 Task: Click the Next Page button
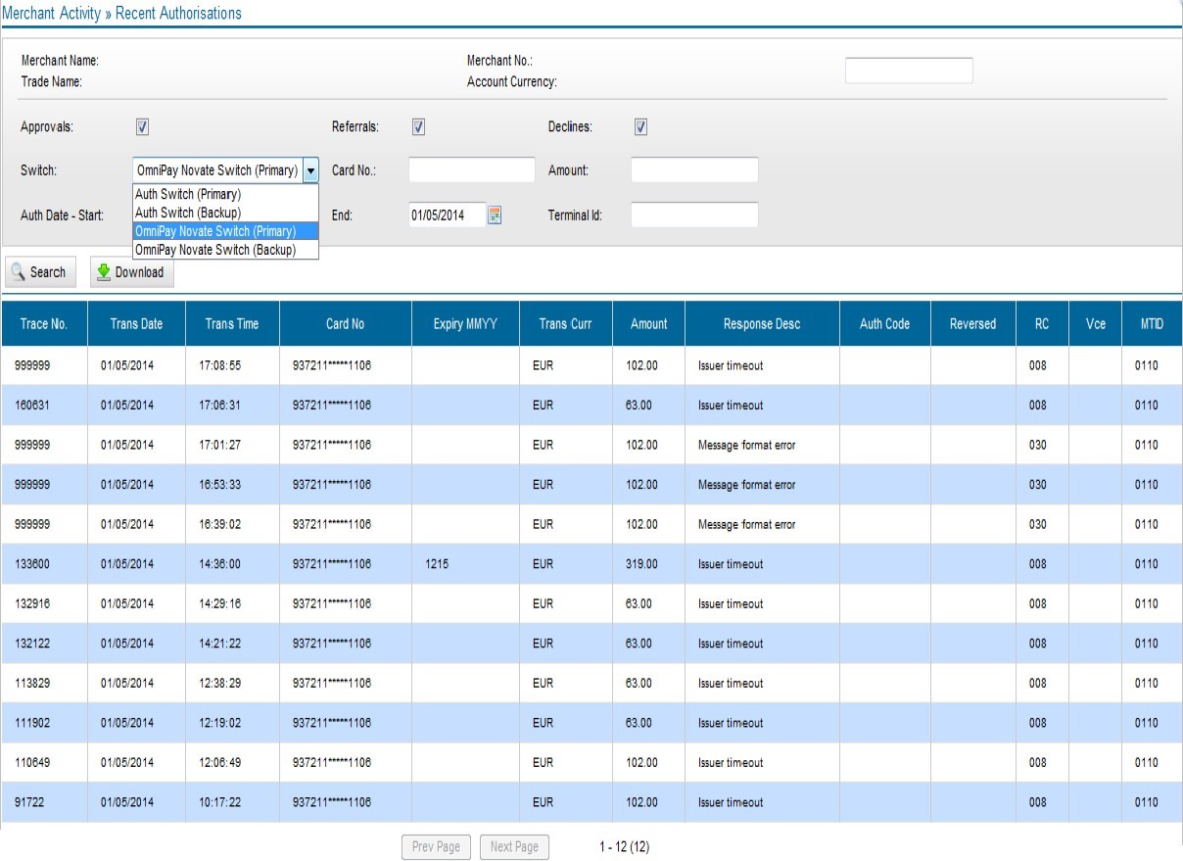(513, 846)
